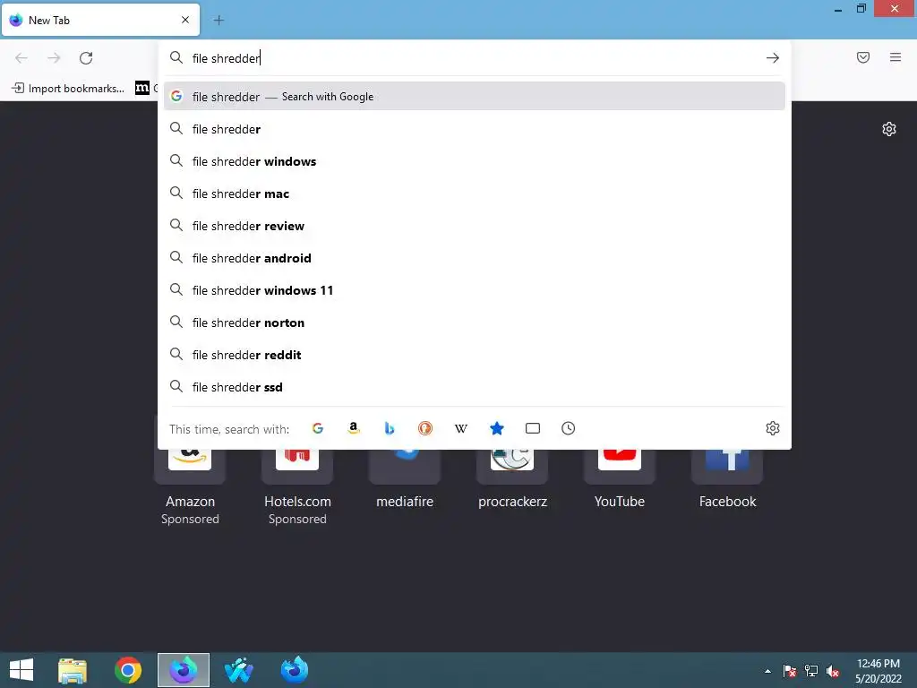Viewport: 917px width, 688px height.
Task: Click the muted volume tray icon
Action: point(833,671)
